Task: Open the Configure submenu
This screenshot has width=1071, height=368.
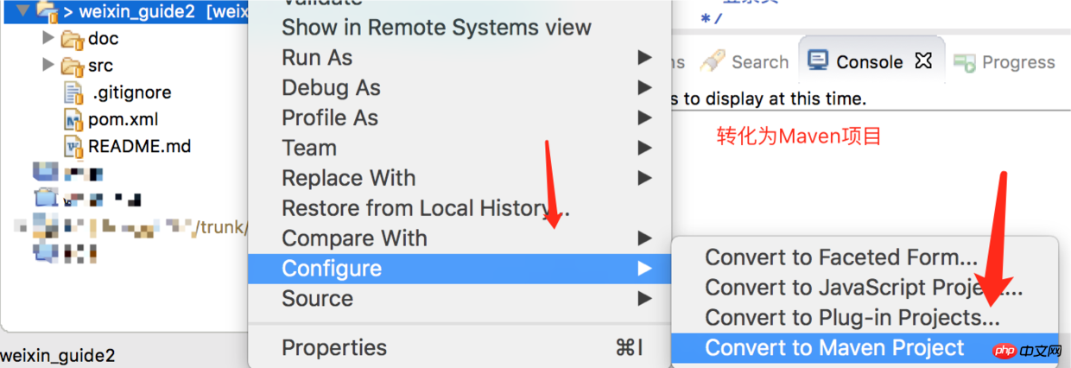Action: tap(332, 269)
